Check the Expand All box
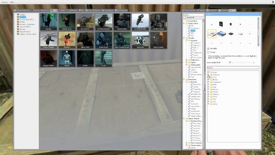275x155 pixels. click(184, 18)
